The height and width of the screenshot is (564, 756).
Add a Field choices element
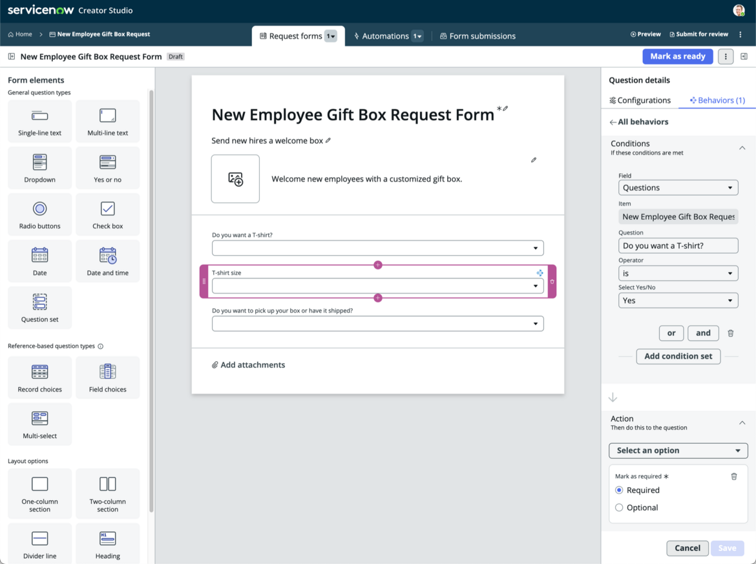point(107,377)
